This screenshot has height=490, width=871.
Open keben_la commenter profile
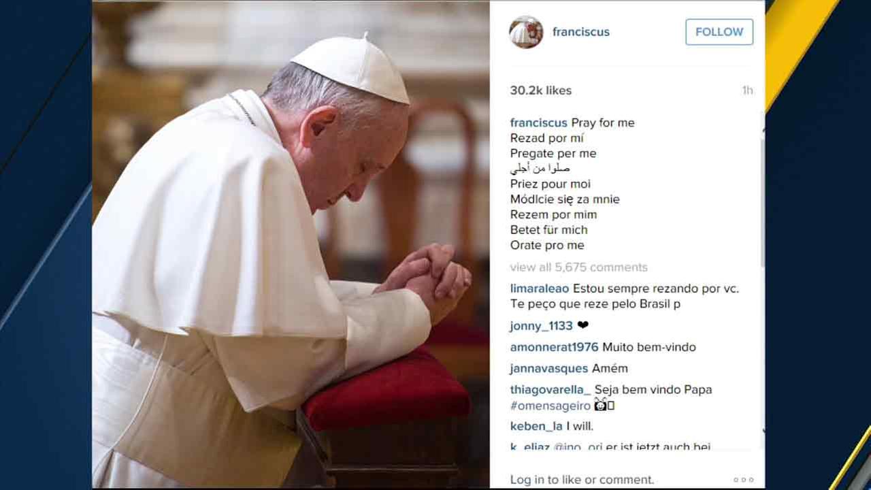point(536,427)
